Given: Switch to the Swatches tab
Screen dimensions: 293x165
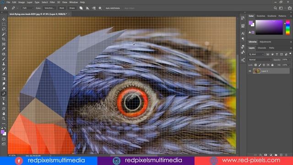Looking at the screenshot, I should tap(260, 16).
